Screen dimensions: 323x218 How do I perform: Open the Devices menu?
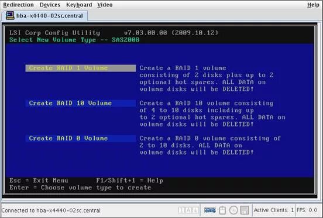50,5
